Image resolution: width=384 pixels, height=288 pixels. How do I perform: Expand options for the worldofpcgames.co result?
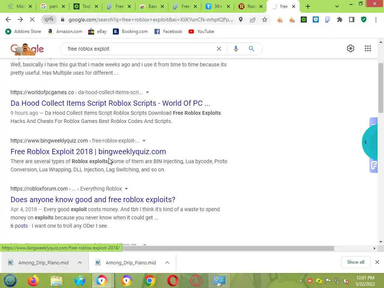[147, 92]
